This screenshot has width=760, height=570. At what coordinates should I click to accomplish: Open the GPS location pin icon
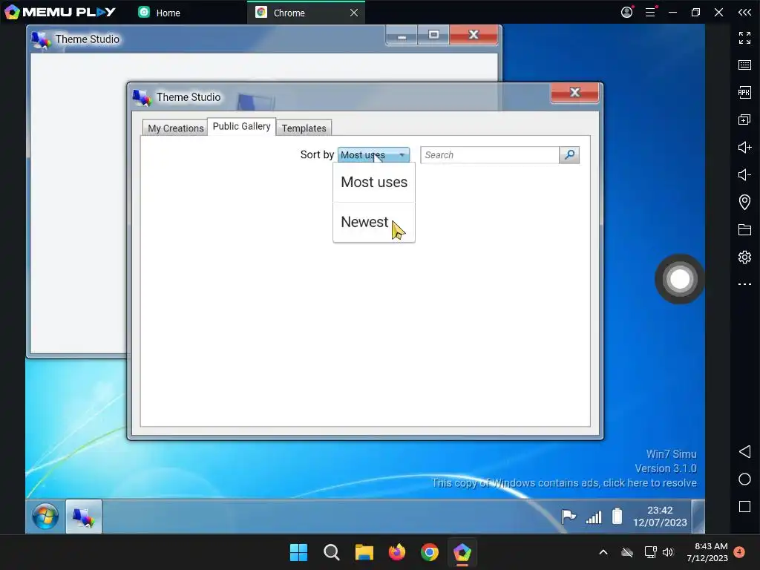pos(744,202)
